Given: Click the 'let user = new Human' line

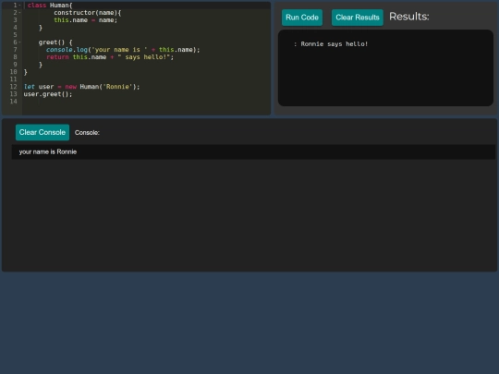Looking at the screenshot, I should tap(82, 87).
